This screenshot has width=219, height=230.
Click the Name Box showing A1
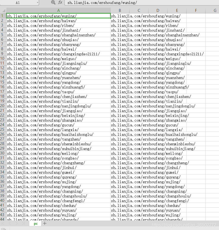(x=18, y=3)
